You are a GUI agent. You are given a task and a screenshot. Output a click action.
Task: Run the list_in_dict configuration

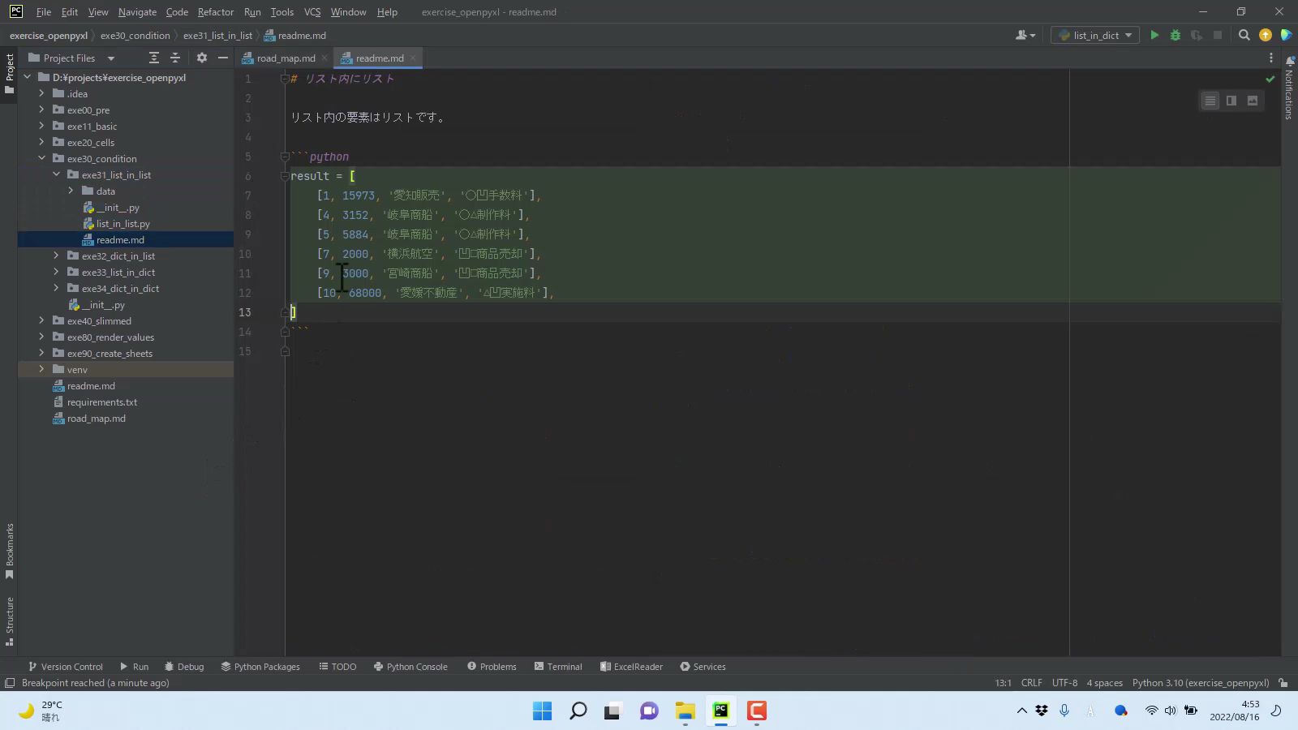1154,35
